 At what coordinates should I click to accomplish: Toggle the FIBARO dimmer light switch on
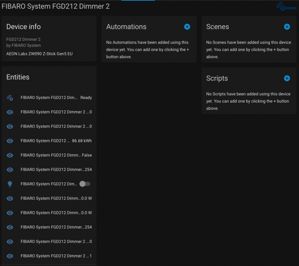pos(85,184)
